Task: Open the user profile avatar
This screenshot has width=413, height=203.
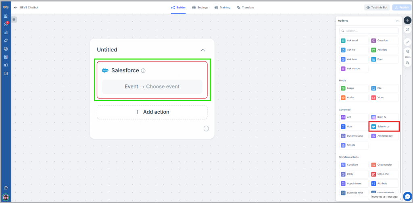Action: click(6, 197)
